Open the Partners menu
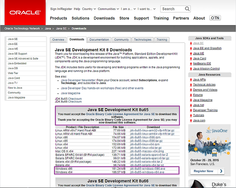This screenshot has height=188, width=236. click(181, 18)
